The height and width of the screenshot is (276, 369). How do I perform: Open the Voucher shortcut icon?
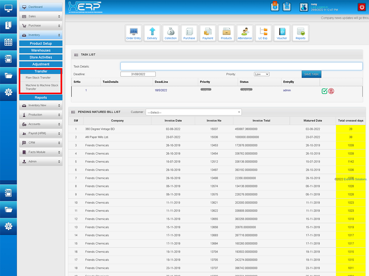tap(282, 33)
